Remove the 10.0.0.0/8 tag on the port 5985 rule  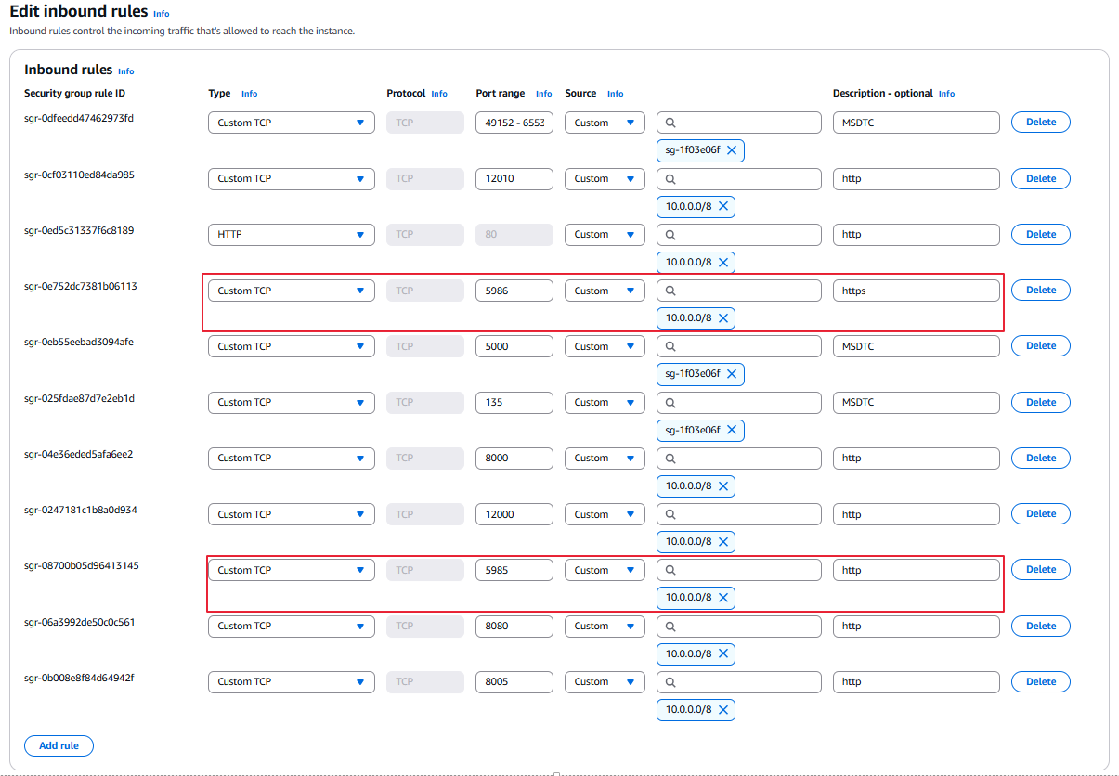tap(723, 598)
